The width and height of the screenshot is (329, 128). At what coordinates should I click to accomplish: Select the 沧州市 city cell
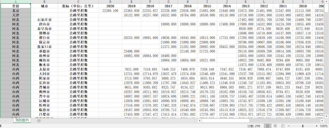tap(44, 56)
